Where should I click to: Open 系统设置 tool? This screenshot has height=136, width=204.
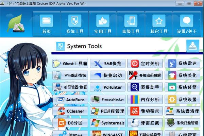pyautogui.click(x=182, y=99)
